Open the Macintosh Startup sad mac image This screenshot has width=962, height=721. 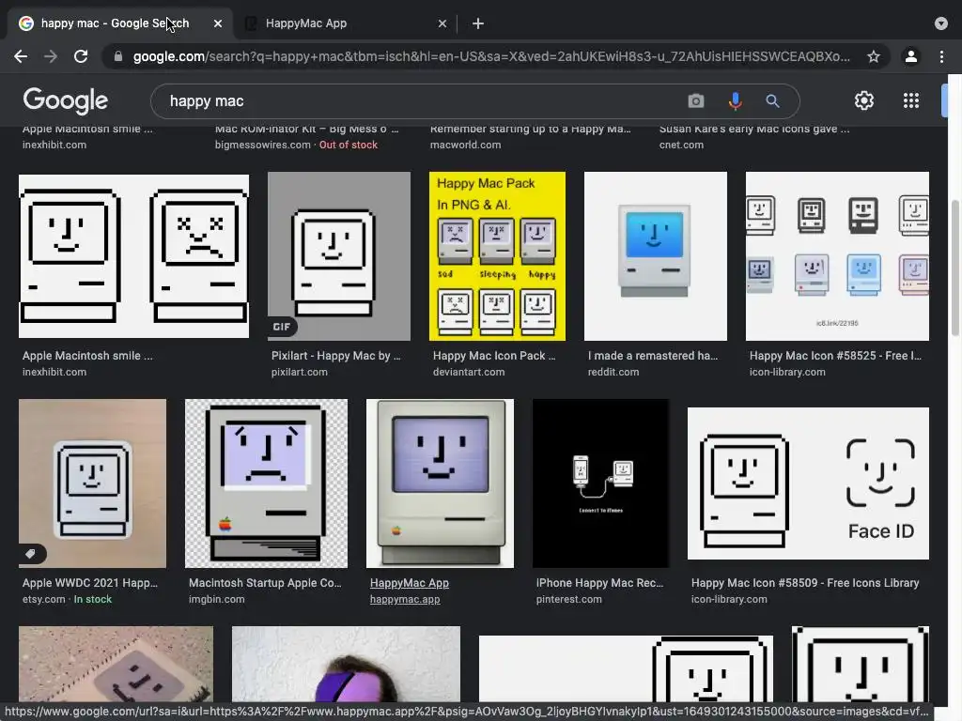pyautogui.click(x=266, y=483)
